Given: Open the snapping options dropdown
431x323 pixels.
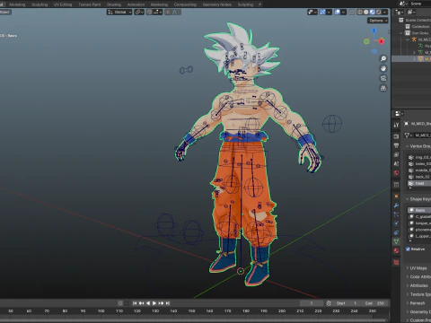Looking at the screenshot, I should [x=158, y=12].
